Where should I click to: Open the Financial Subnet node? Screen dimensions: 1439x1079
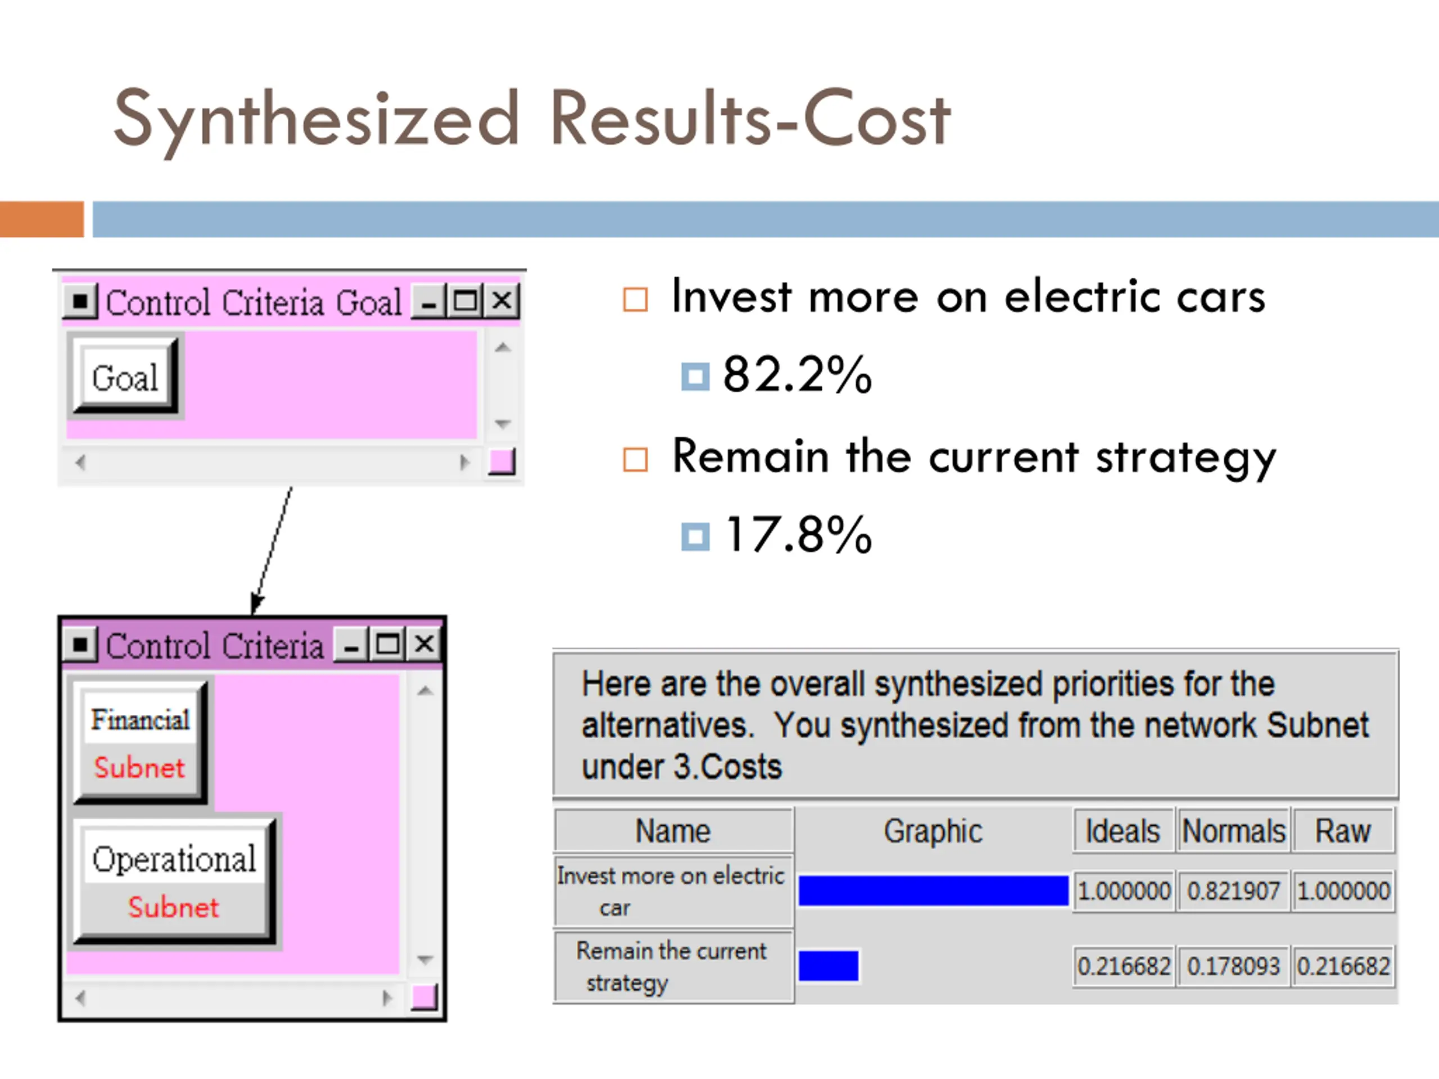click(x=139, y=742)
